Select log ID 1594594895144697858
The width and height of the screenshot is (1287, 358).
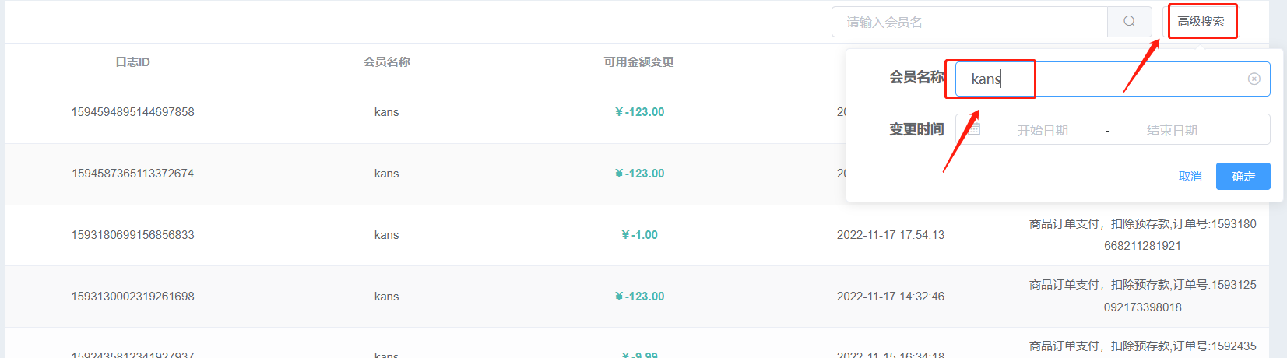tap(132, 112)
